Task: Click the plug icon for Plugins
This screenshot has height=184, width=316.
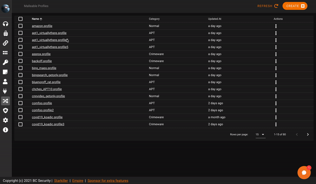Action: [5, 91]
